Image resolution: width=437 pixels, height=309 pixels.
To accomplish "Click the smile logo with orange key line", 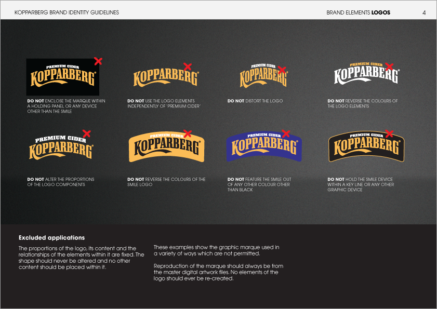I will (366, 146).
